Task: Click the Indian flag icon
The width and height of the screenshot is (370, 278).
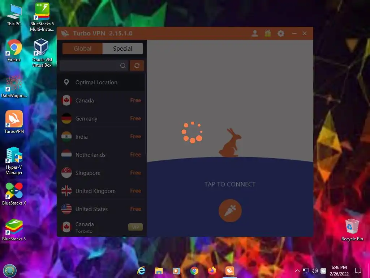Action: pyautogui.click(x=66, y=136)
